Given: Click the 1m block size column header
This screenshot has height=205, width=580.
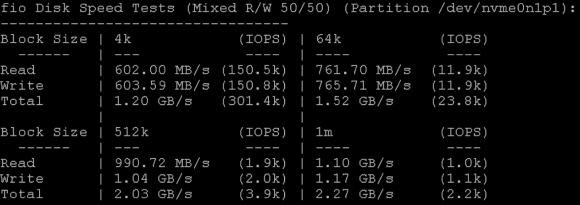Looking at the screenshot, I should click(x=324, y=132).
